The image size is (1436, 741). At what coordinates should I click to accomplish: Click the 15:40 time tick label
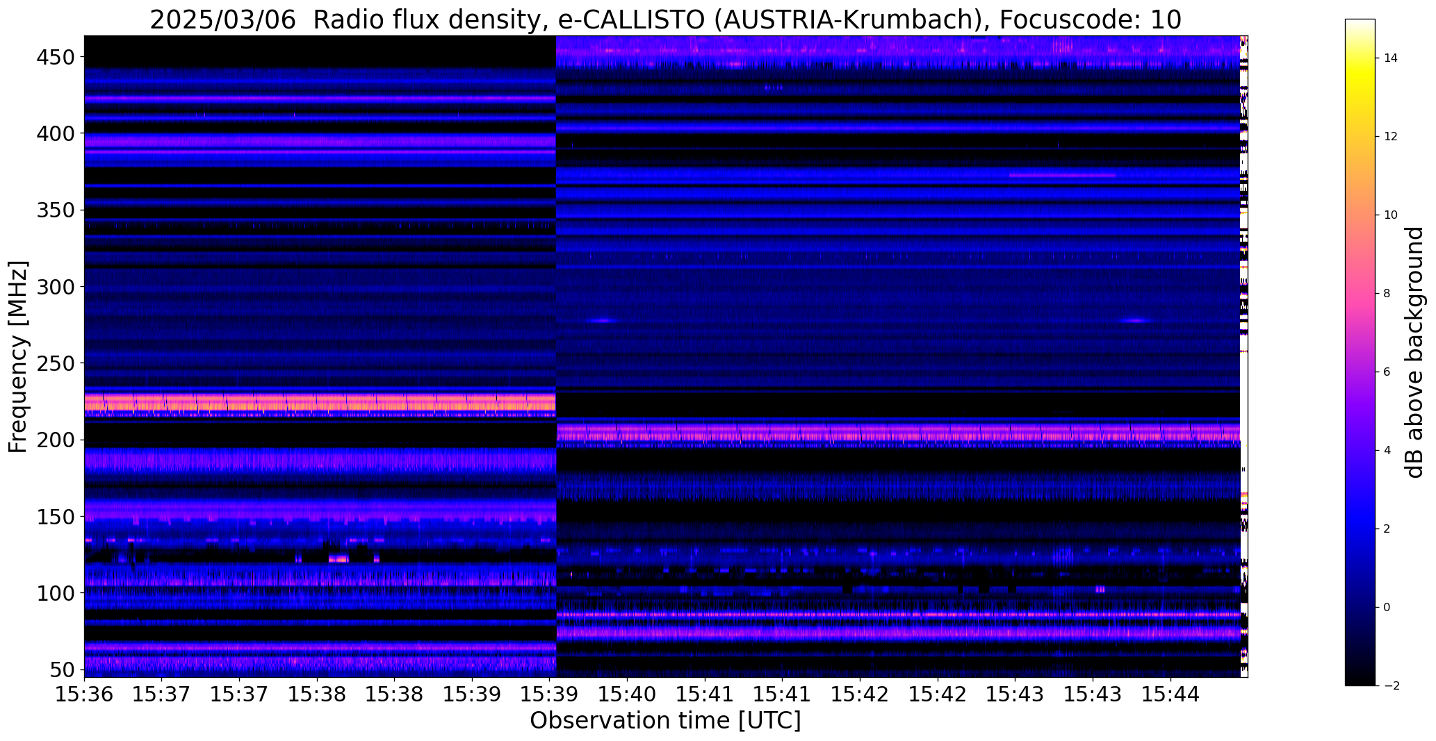tap(628, 694)
